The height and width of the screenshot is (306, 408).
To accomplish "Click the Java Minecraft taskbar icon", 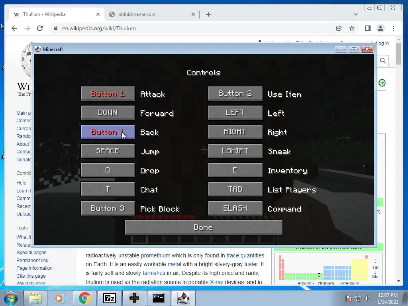I will click(x=183, y=298).
